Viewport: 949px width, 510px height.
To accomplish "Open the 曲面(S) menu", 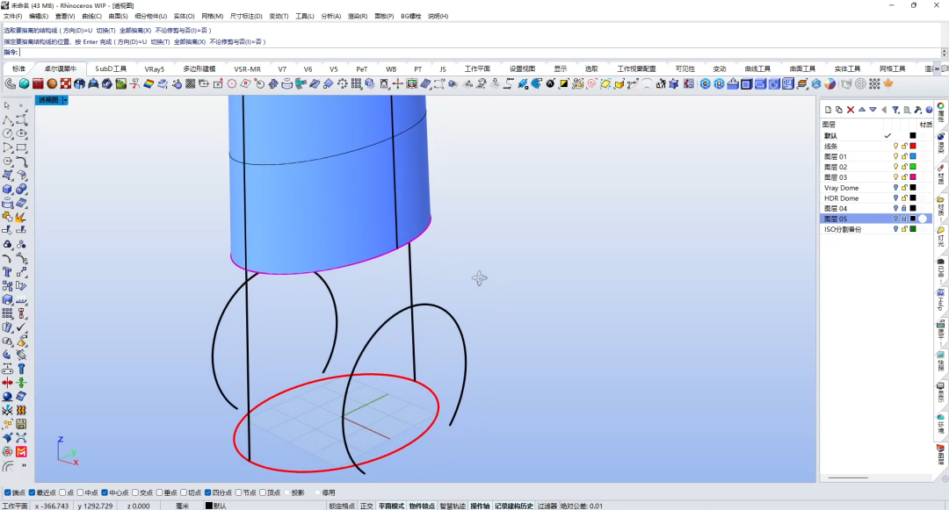I will [118, 17].
